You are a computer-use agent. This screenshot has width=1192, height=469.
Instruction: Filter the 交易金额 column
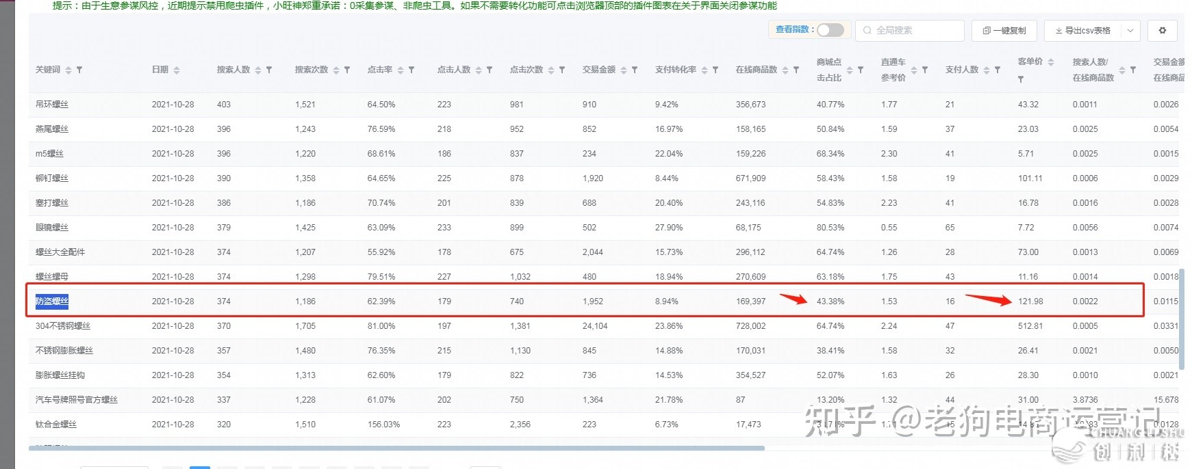pyautogui.click(x=635, y=70)
